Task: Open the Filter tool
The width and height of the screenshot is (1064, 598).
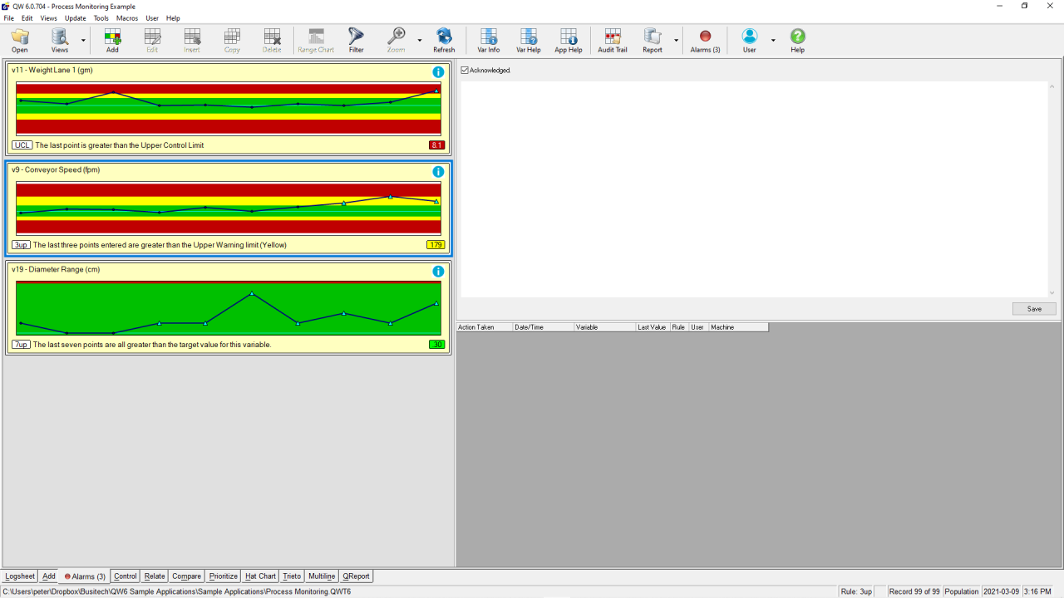Action: 356,40
